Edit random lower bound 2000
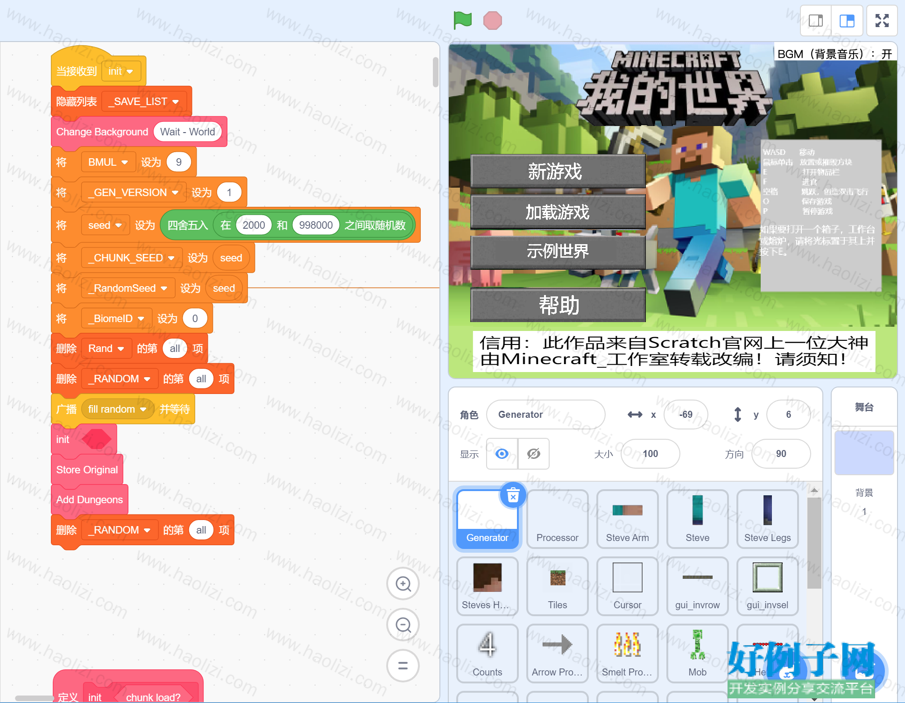The image size is (905, 703). [x=254, y=225]
